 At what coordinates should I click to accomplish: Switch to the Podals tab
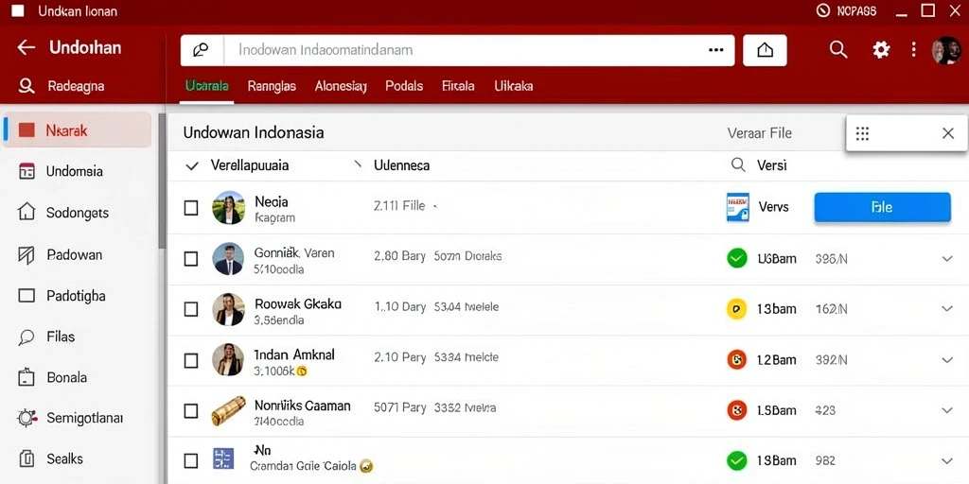point(404,86)
